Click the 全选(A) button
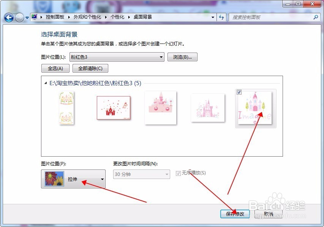 55,68
